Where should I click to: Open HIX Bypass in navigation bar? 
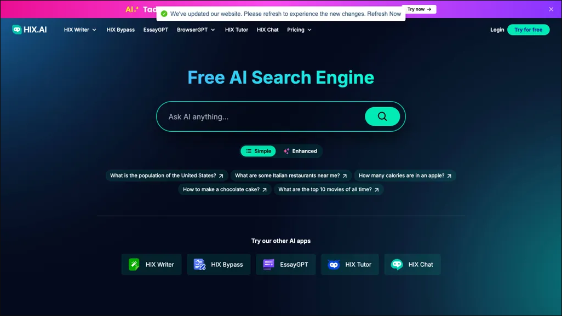point(121,30)
